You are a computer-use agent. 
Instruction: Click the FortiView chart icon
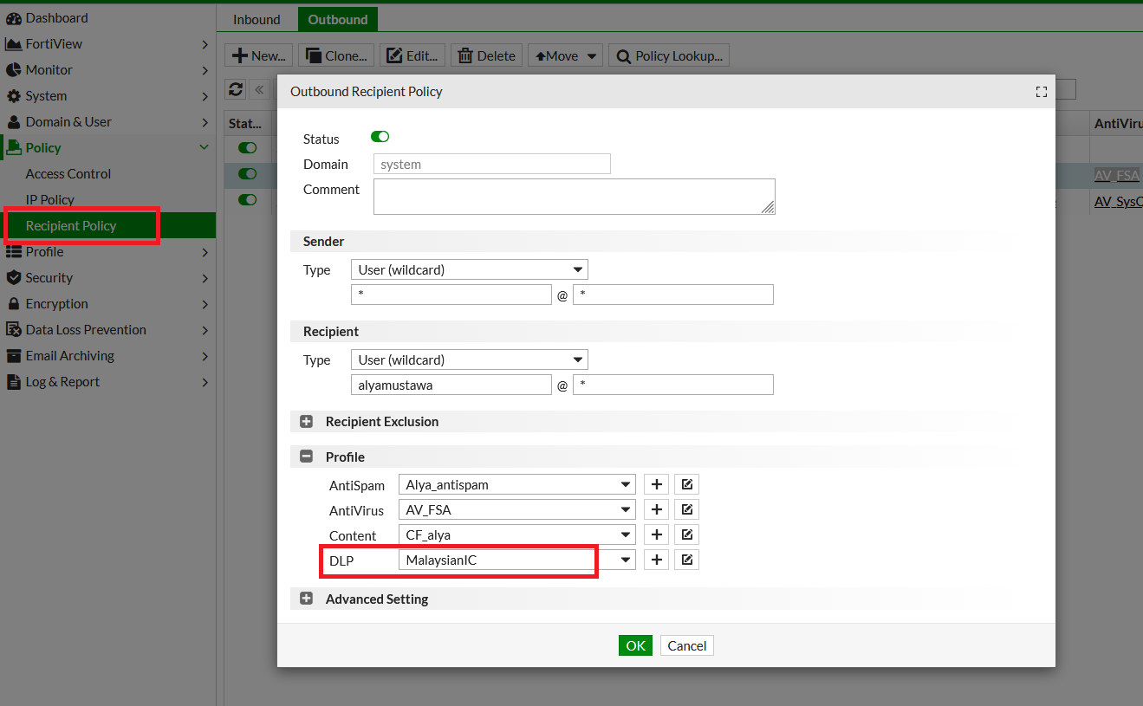[x=13, y=44]
